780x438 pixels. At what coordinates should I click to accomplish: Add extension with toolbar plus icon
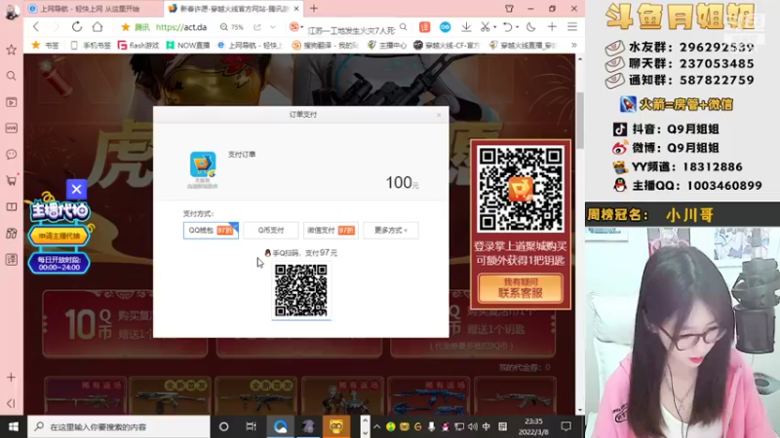[552, 27]
